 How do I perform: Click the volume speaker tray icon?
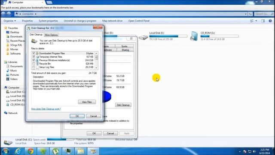click(254, 151)
